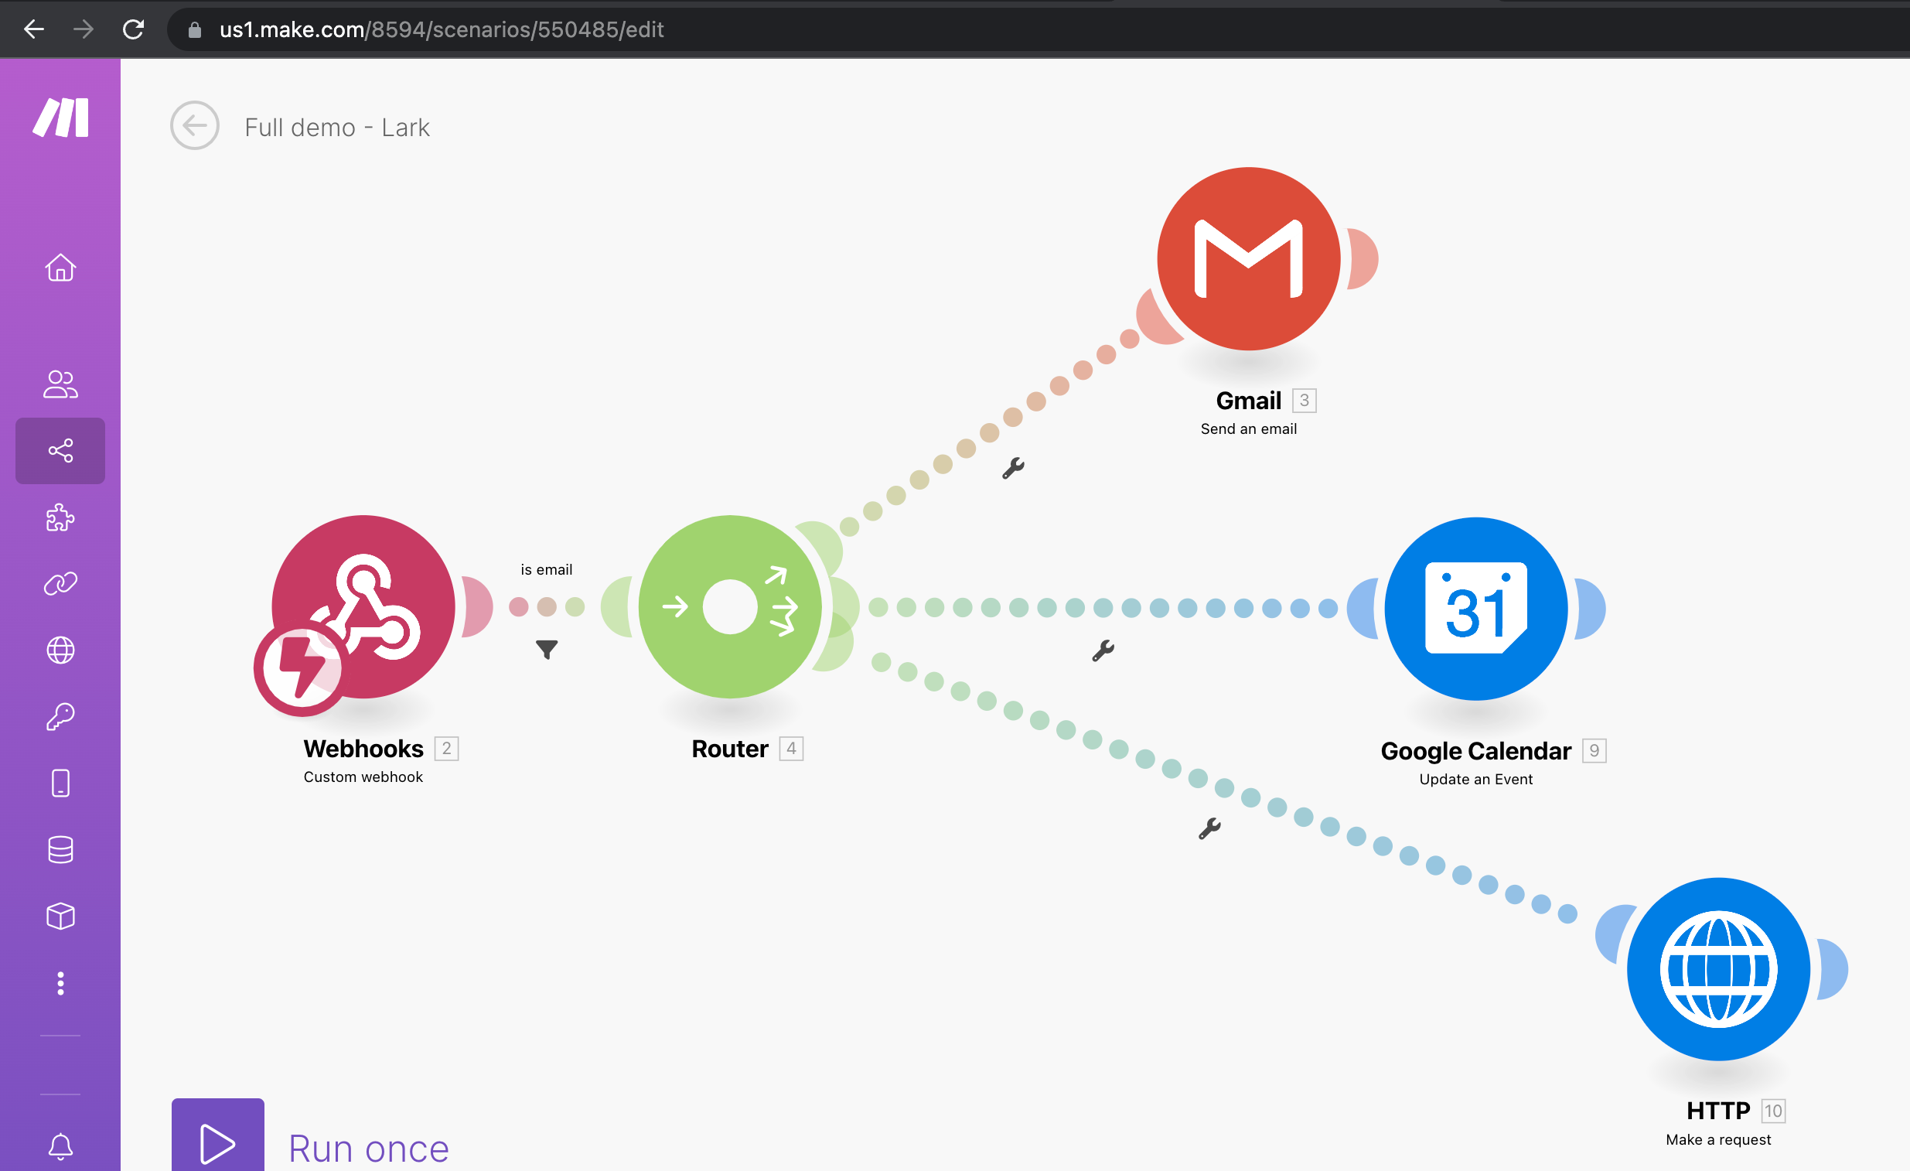Click the 'Custom webhook' subtitle text

363,777
